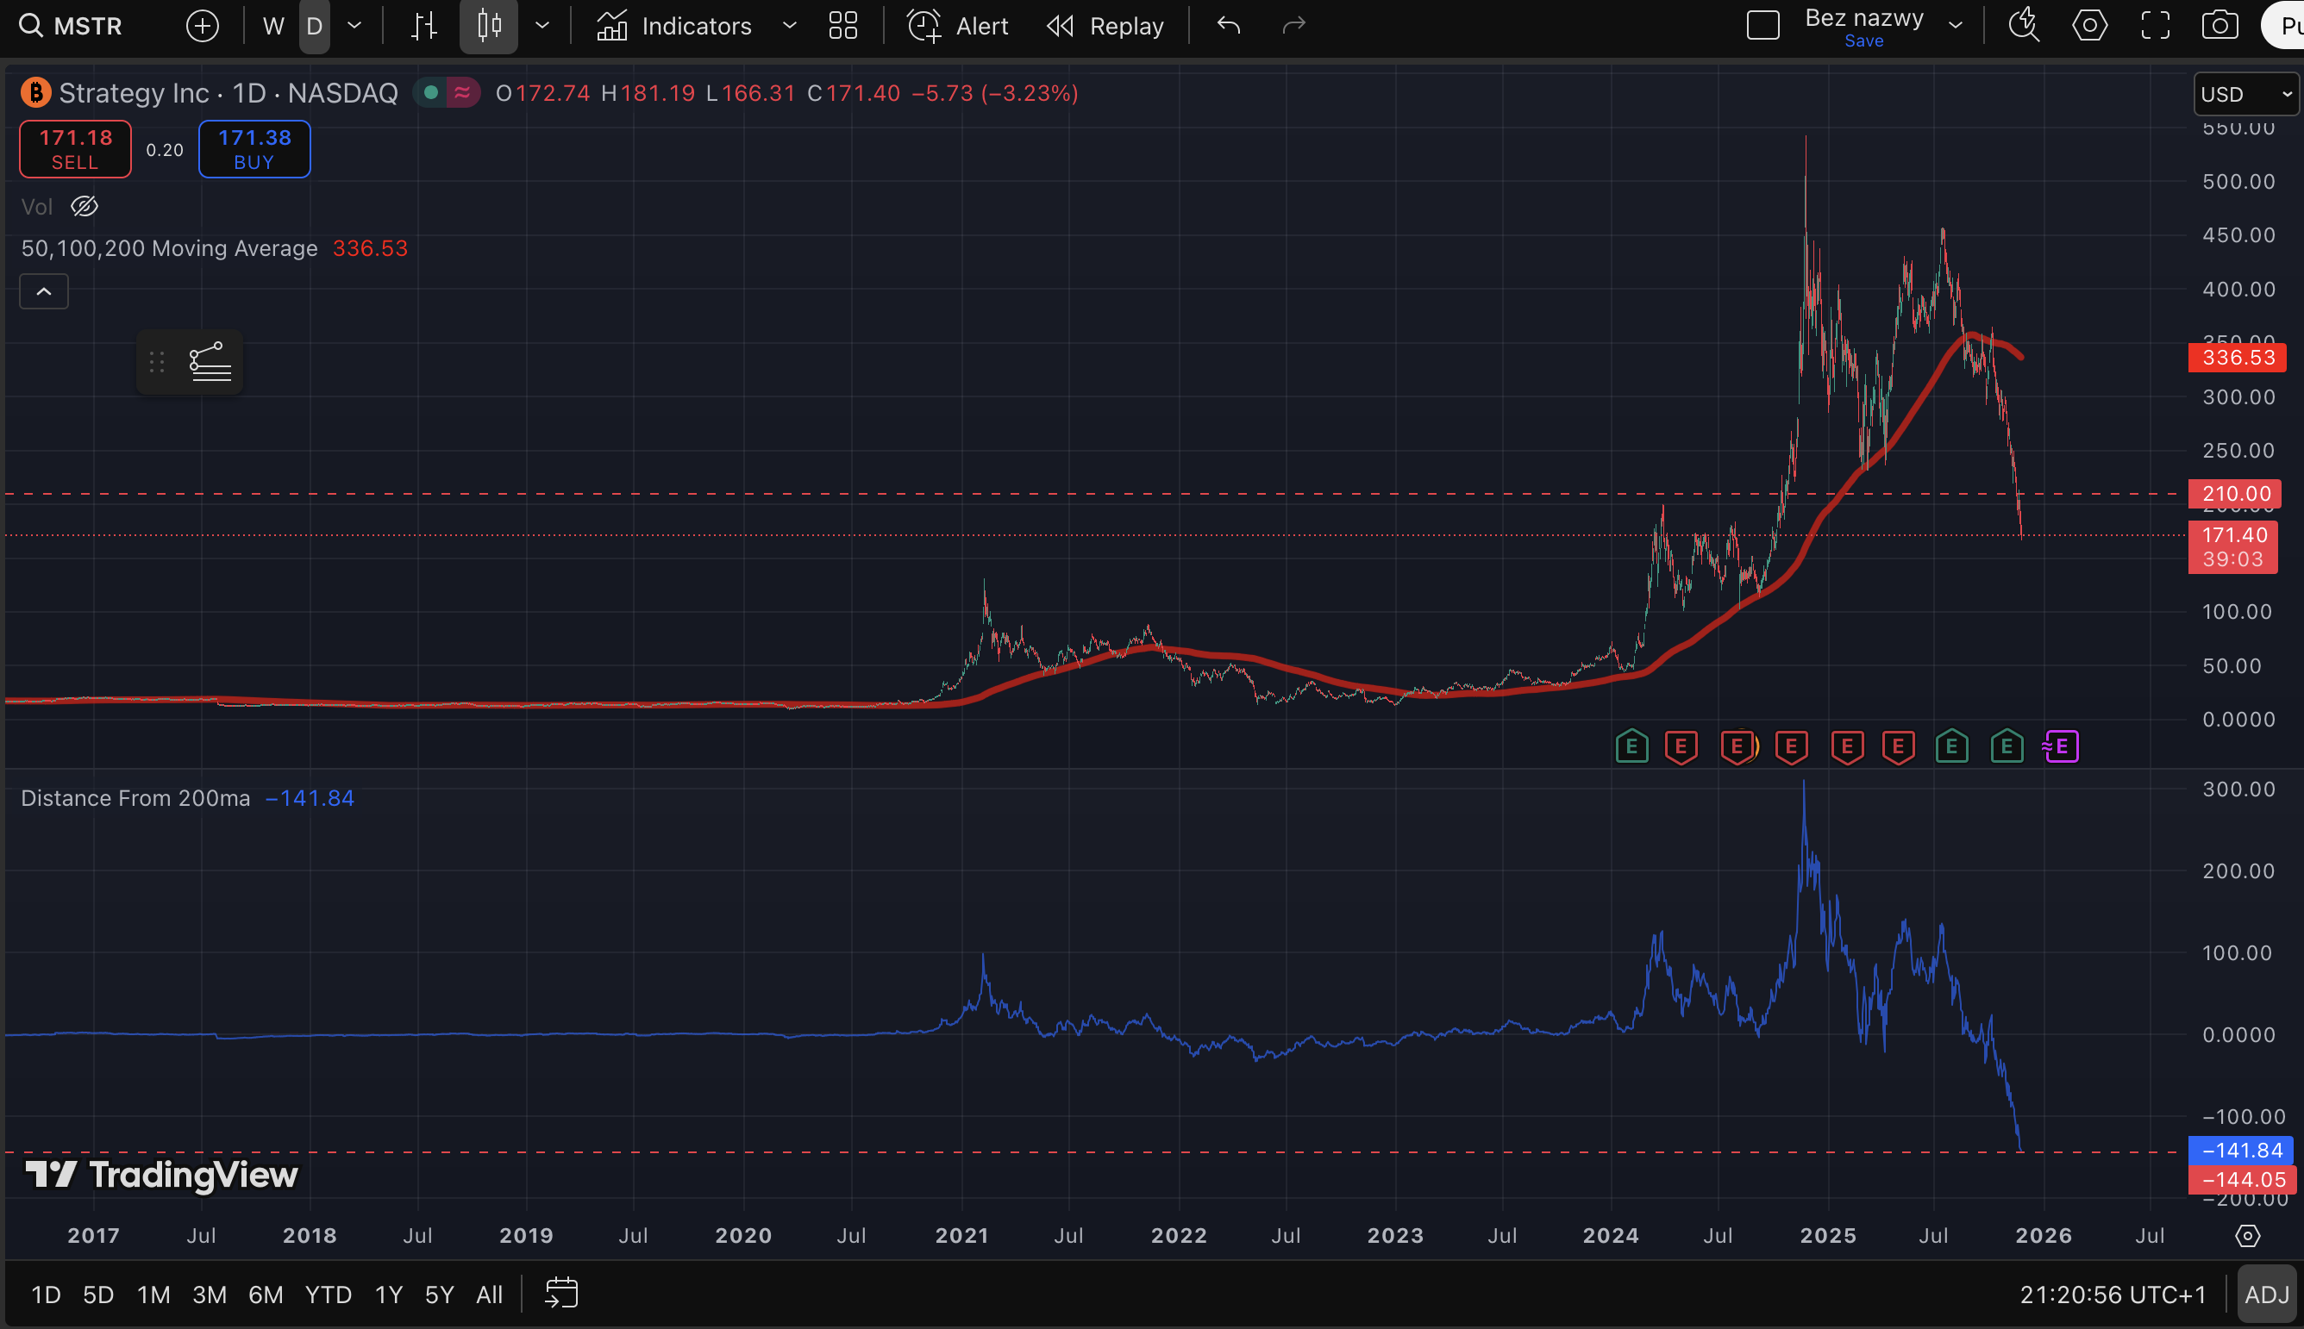Click the object tree lines icon

(210, 362)
